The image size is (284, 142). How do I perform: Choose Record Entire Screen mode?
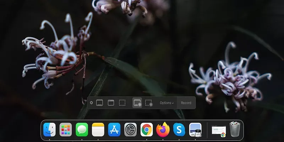pyautogui.click(x=137, y=103)
